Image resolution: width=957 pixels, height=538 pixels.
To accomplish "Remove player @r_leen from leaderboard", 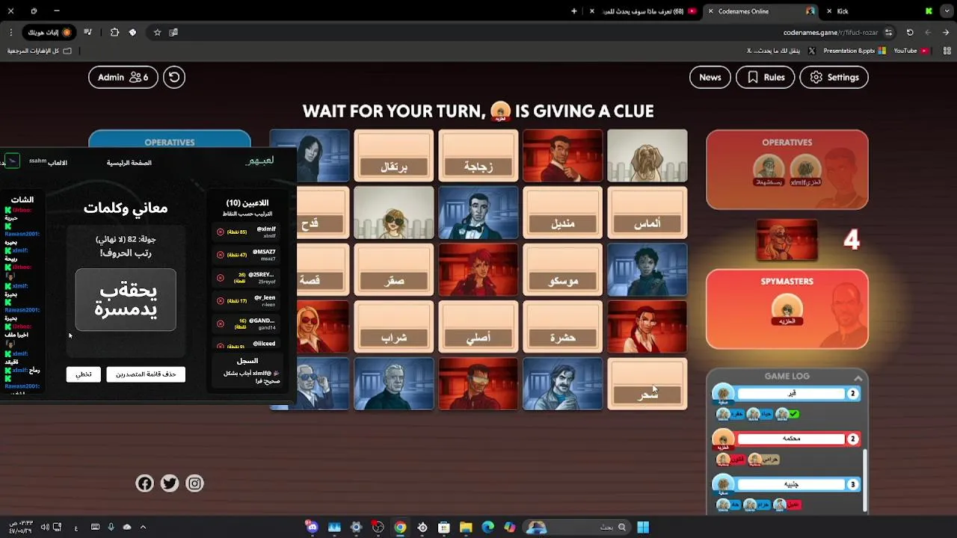I will click(221, 300).
